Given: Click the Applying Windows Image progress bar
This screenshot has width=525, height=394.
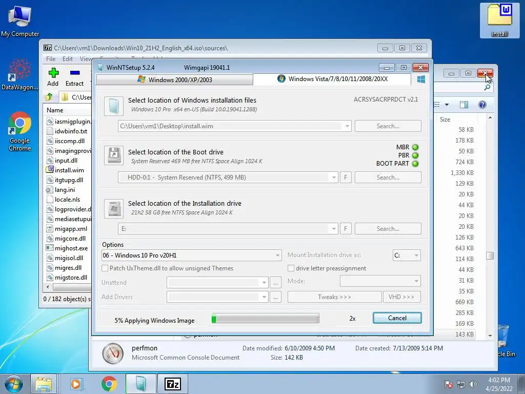Looking at the screenshot, I should 265,318.
